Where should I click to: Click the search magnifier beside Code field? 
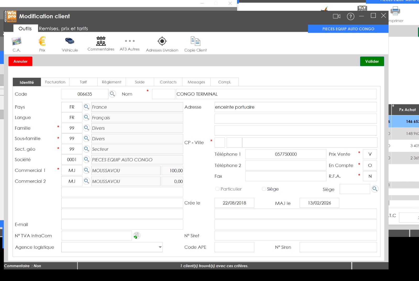pos(112,94)
